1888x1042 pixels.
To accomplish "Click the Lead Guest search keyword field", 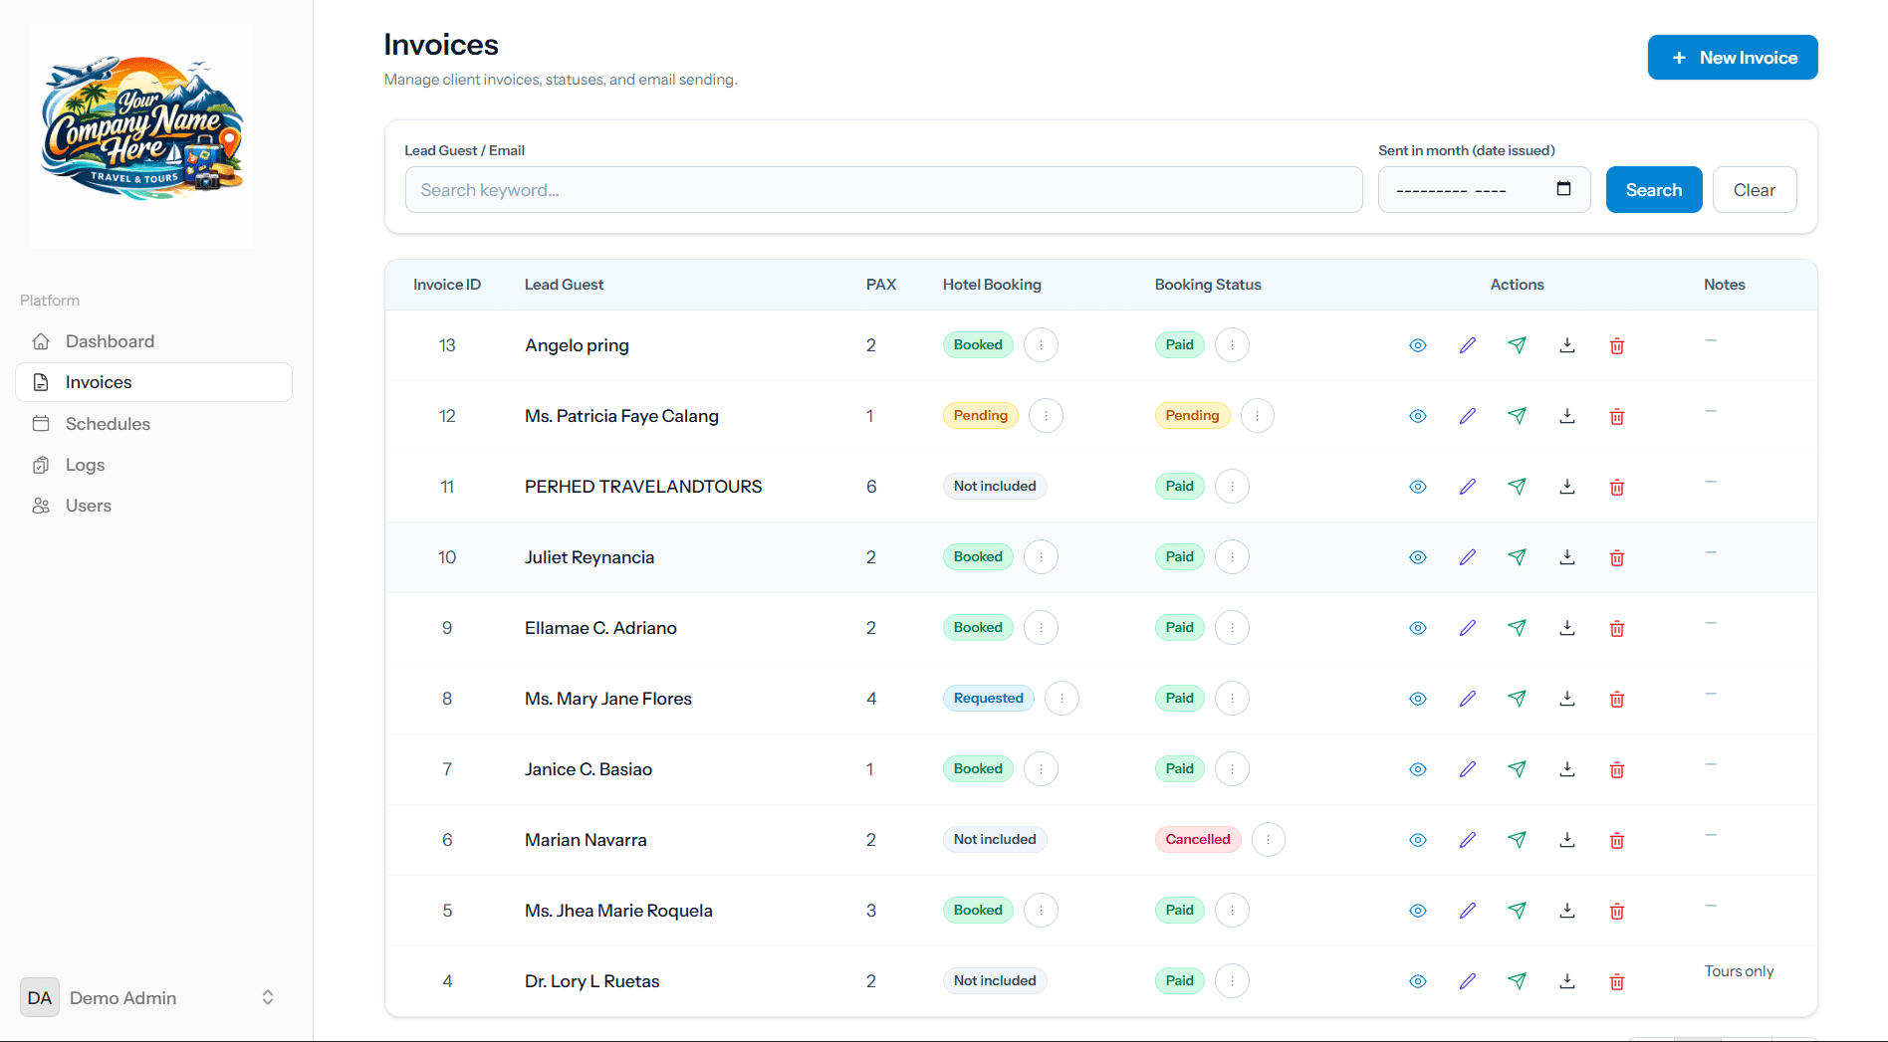I will coord(883,189).
